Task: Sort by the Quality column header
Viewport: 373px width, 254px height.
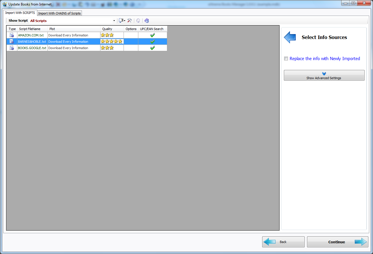Action: coord(112,29)
